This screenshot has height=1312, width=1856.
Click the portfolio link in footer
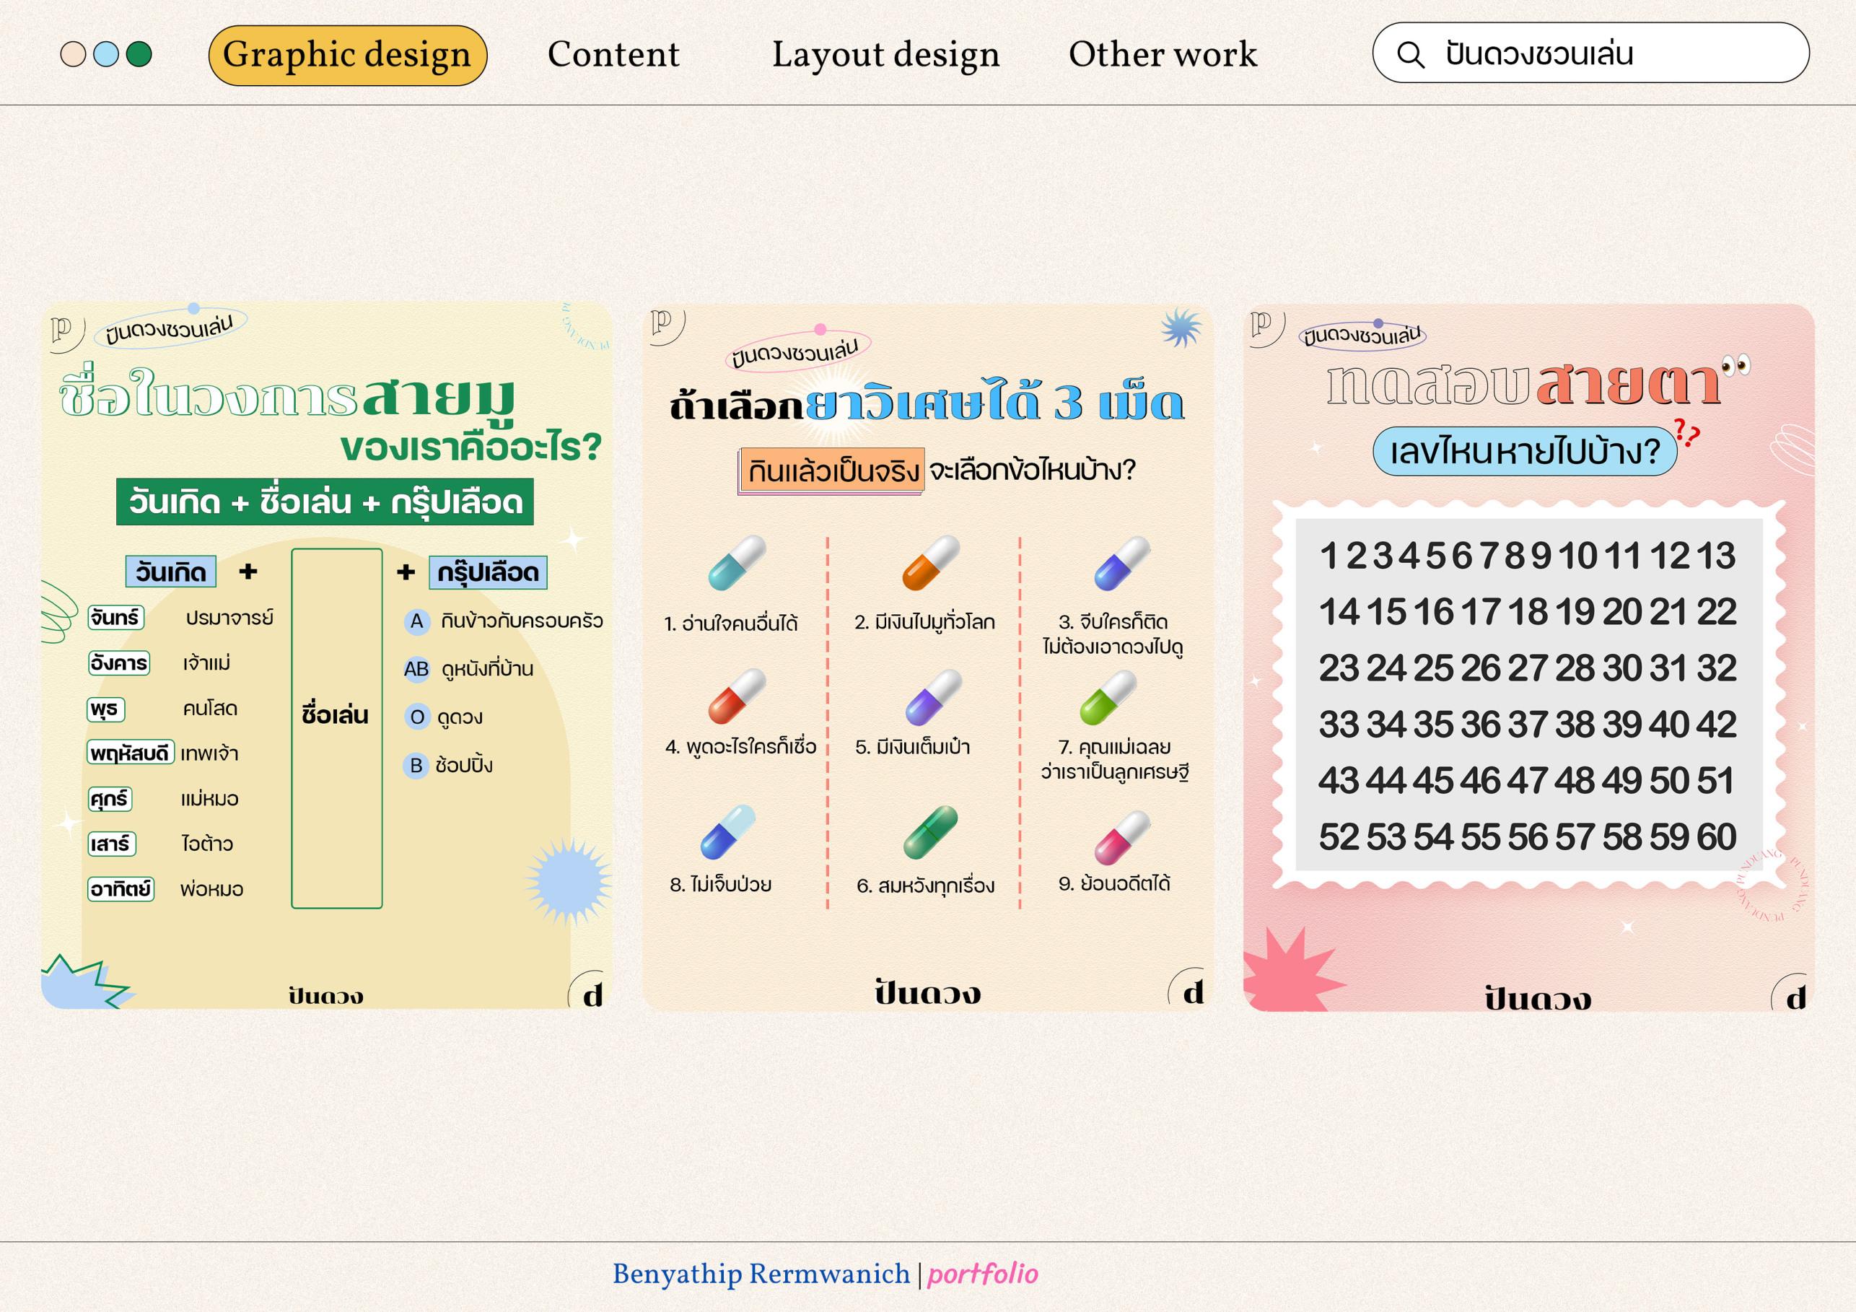point(982,1274)
